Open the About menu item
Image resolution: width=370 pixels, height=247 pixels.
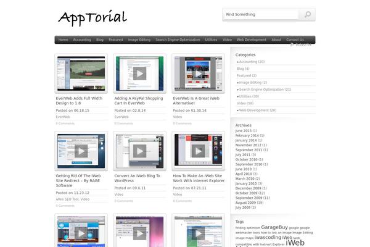click(x=276, y=40)
